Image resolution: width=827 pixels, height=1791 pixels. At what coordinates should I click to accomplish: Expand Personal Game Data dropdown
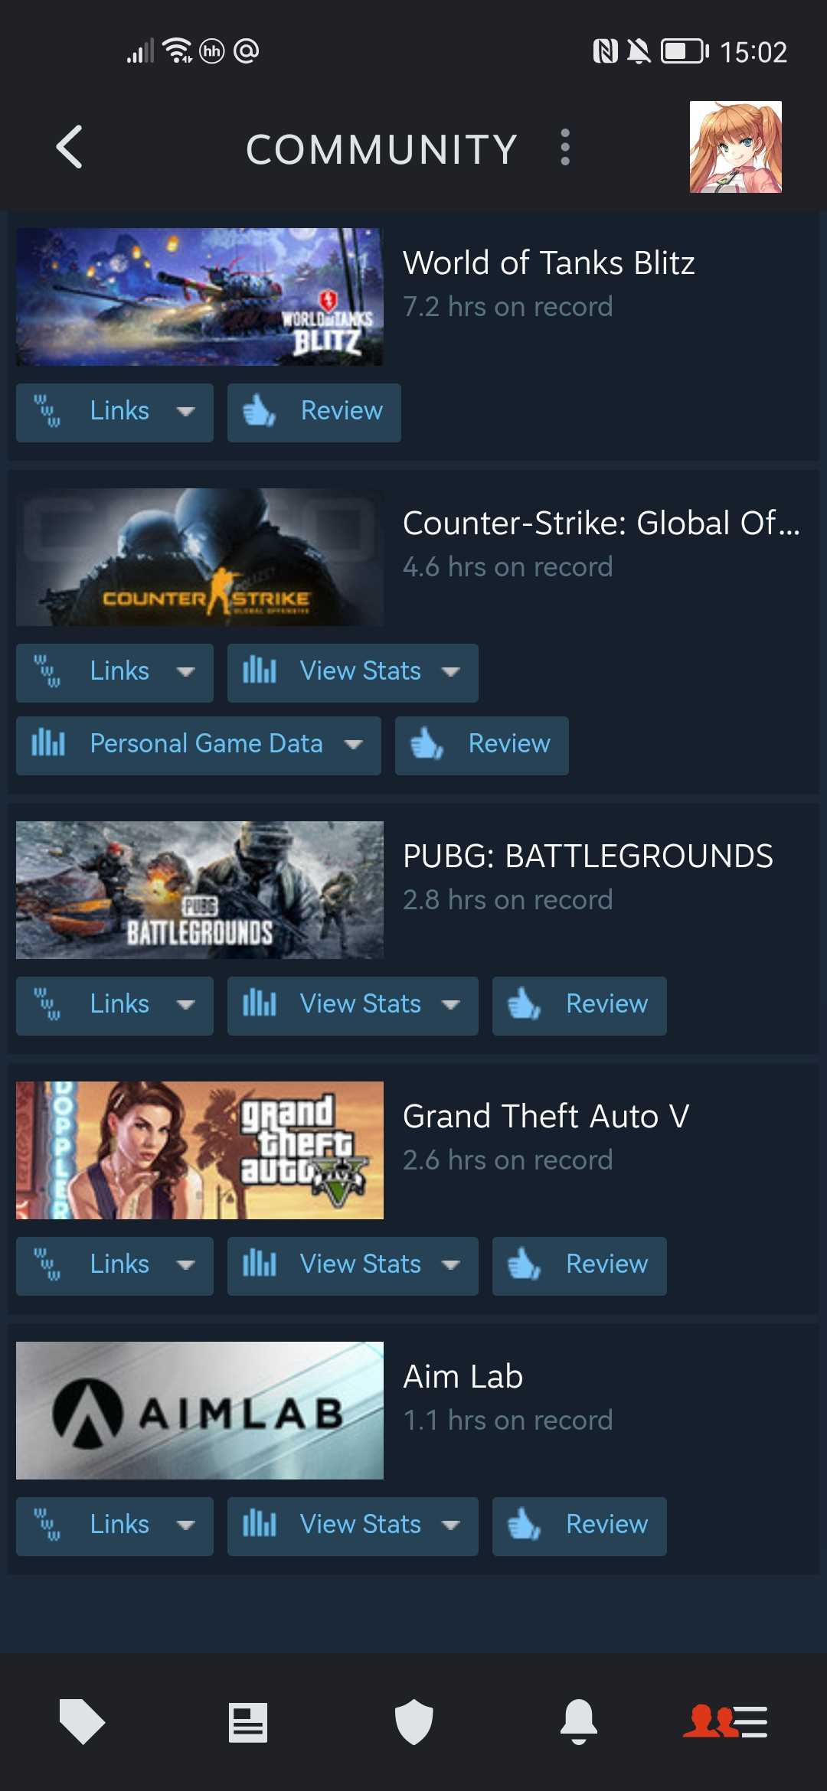(x=198, y=745)
